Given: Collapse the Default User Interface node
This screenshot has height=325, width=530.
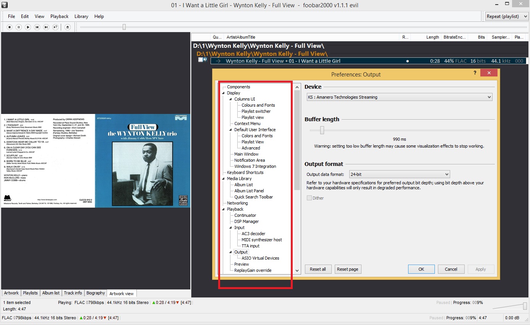Looking at the screenshot, I should click(x=231, y=130).
